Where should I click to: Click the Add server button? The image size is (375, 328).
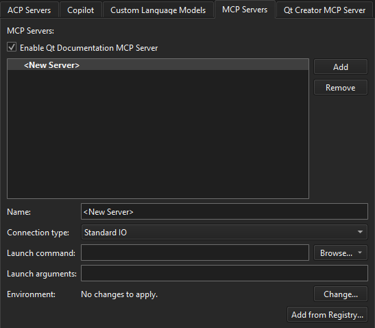[341, 67]
